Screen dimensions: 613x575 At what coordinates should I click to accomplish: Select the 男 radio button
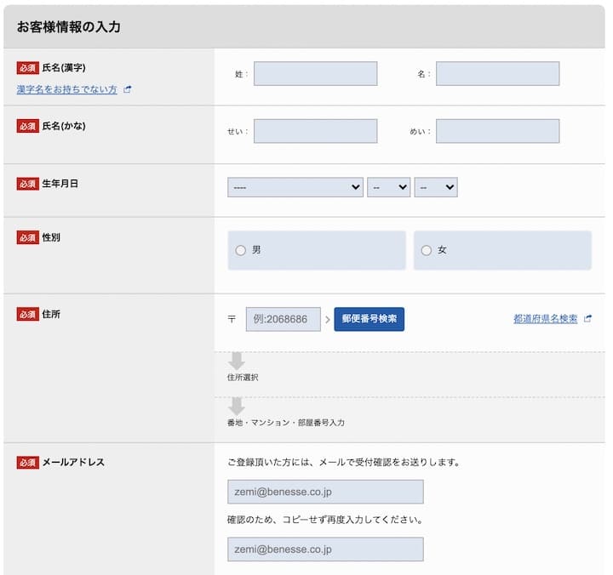pos(241,250)
